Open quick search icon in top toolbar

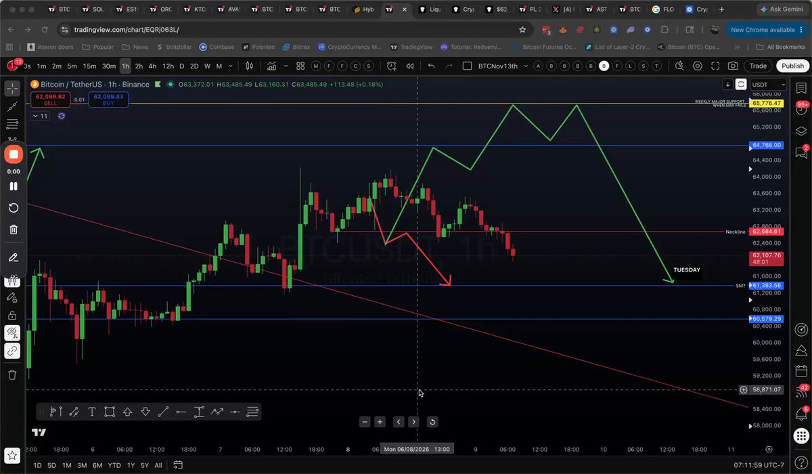click(x=680, y=66)
